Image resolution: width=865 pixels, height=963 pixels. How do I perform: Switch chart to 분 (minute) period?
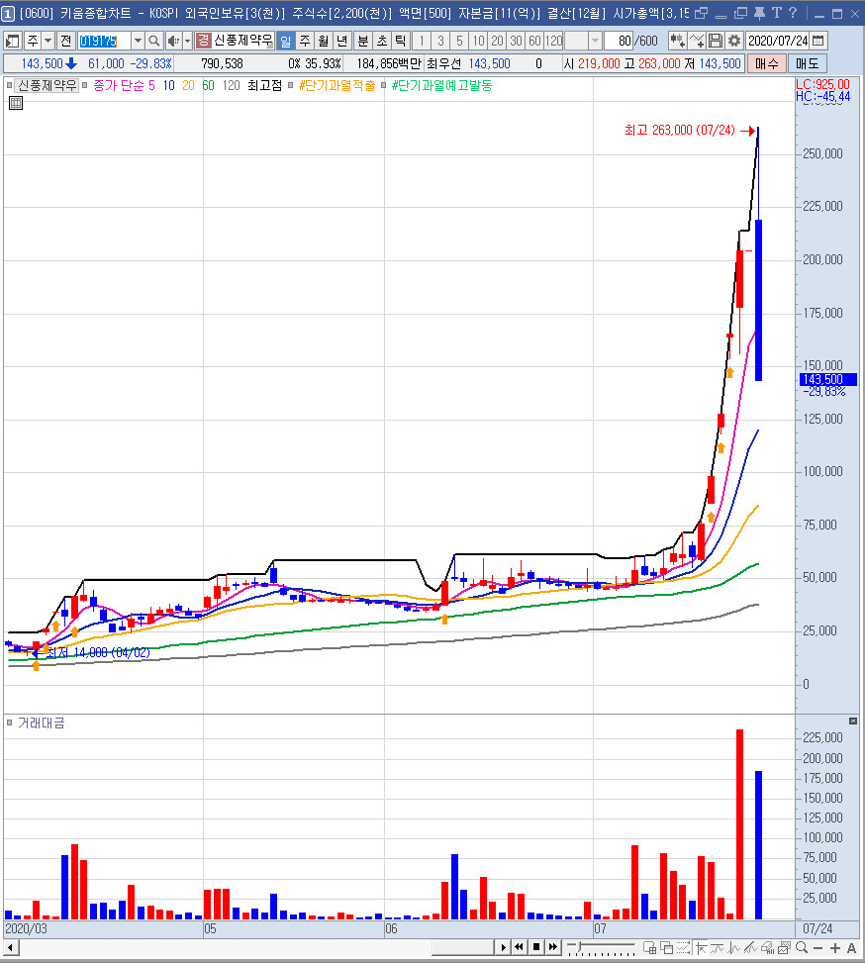(362, 41)
